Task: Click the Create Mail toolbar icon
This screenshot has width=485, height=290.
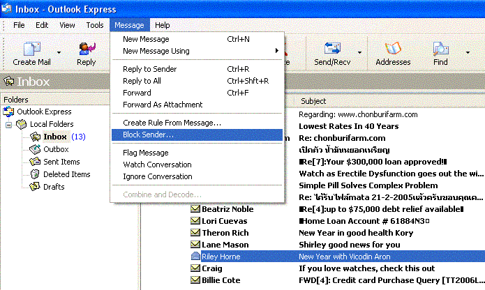Action: (32, 49)
